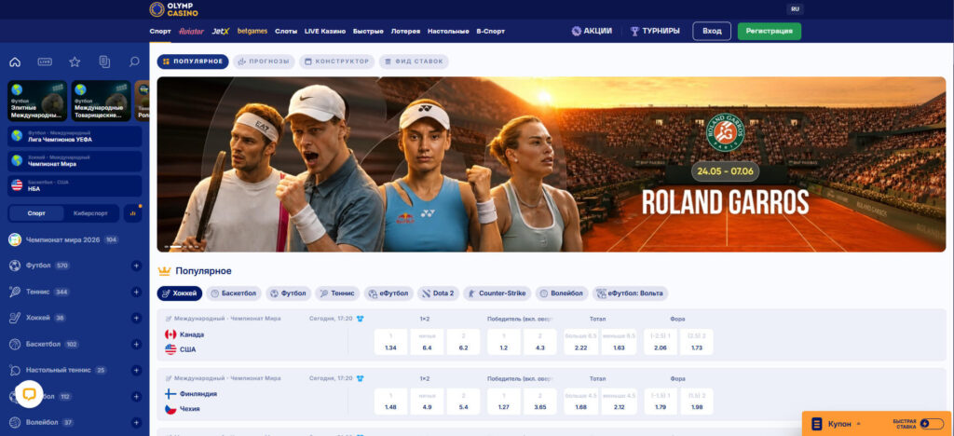Select the Популярное tab
The height and width of the screenshot is (436, 954).
point(193,61)
